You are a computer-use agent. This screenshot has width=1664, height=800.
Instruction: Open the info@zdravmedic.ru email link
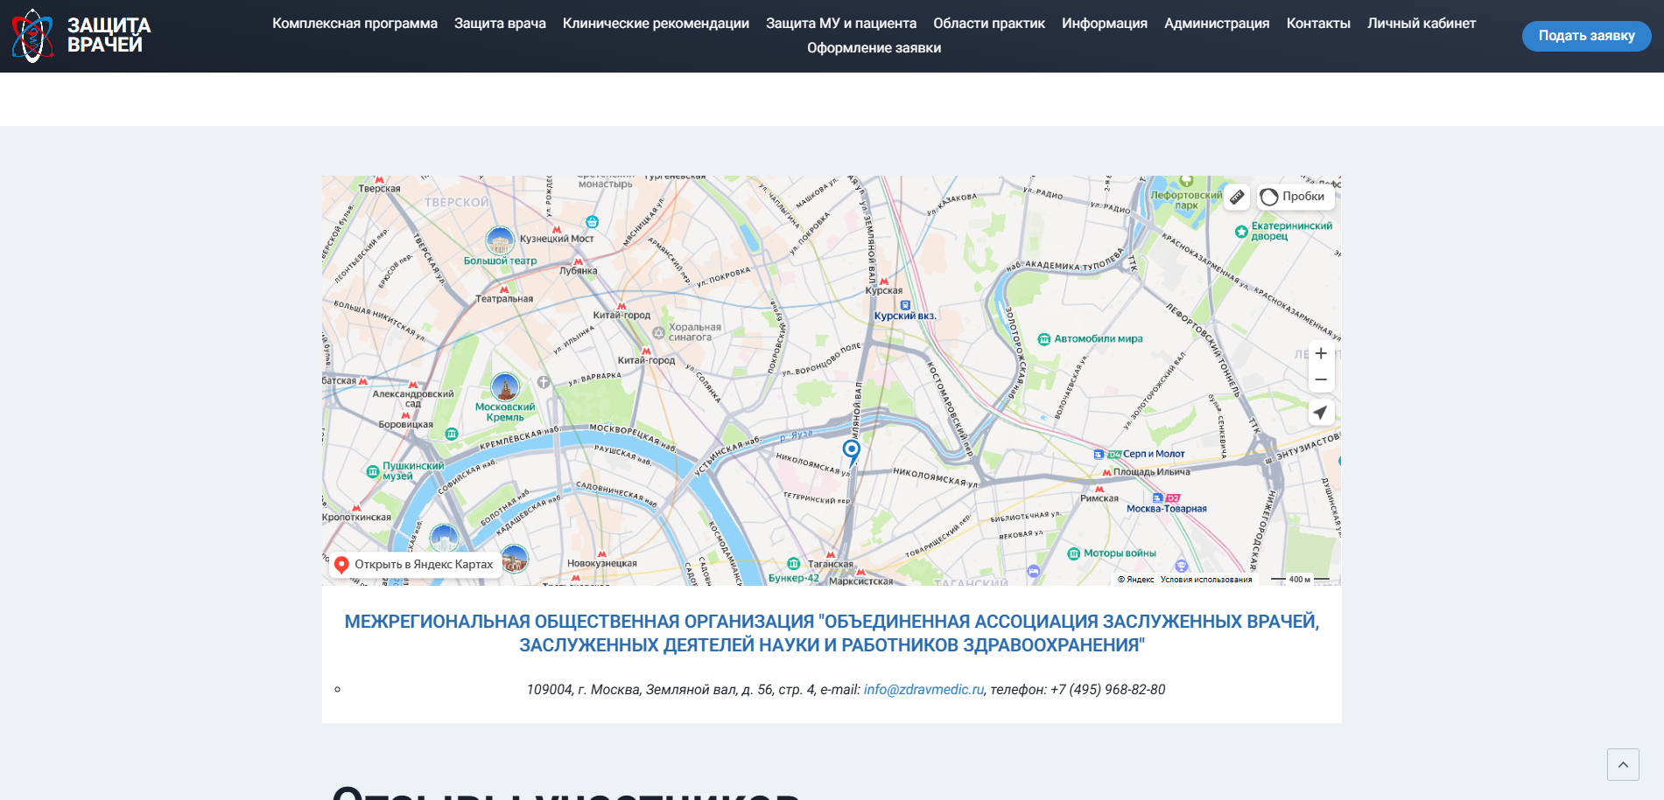click(923, 689)
